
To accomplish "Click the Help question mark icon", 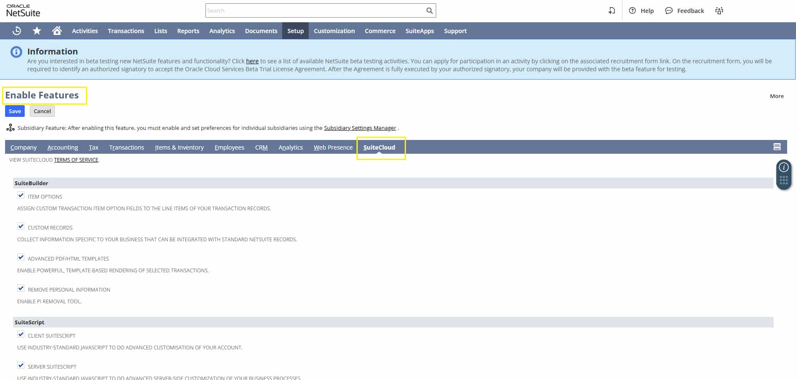I will pos(632,10).
